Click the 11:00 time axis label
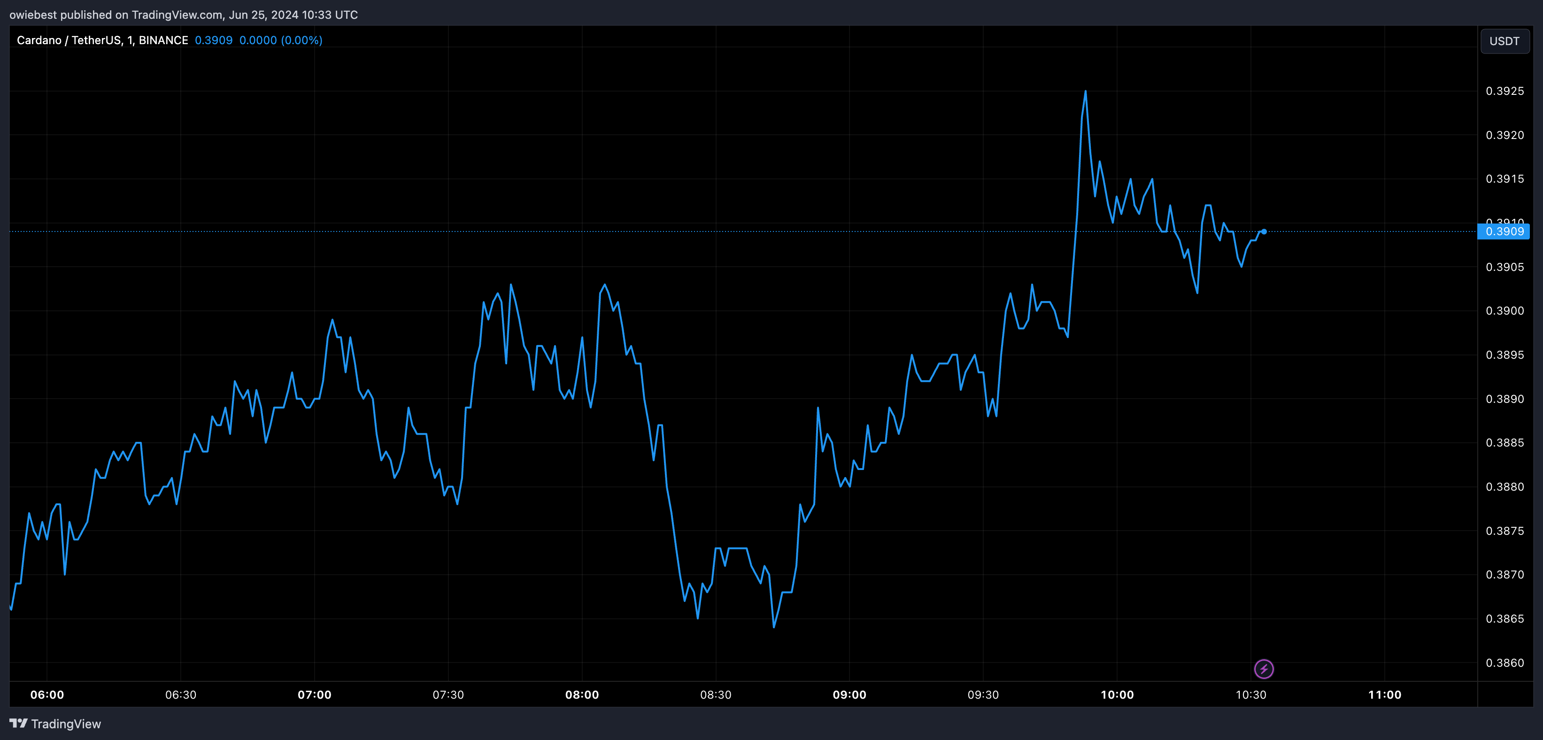Viewport: 1543px width, 740px height. (1385, 694)
